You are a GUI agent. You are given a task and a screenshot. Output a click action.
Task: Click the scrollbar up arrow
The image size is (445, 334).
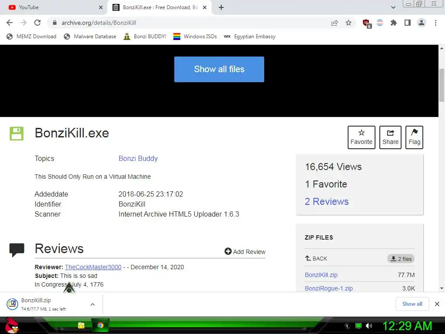[442, 48]
